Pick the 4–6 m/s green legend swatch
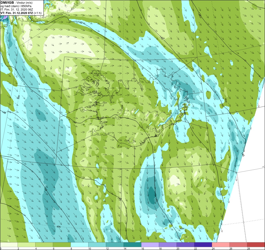Image resolution: width=265 pixels, height=250 pixels. (44, 245)
